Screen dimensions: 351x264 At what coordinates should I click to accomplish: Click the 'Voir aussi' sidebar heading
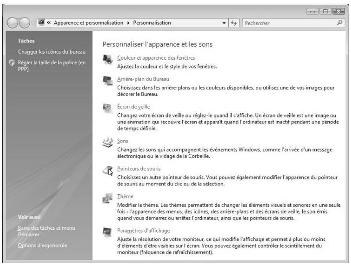click(x=29, y=217)
